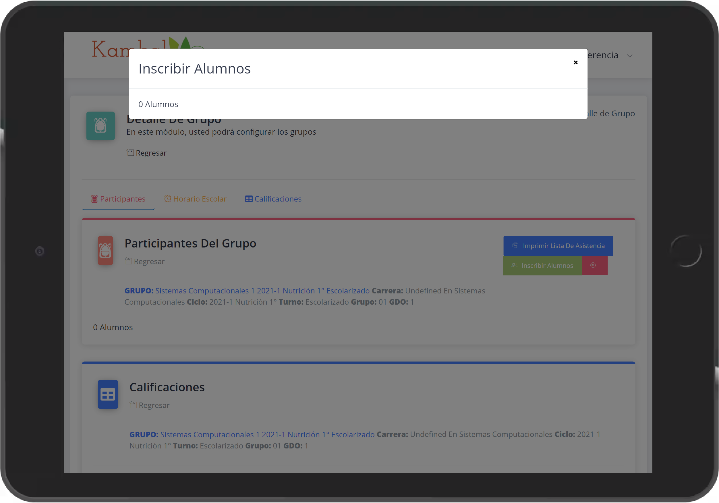Click the backpack icon on Participantes tab
Image resolution: width=719 pixels, height=503 pixels.
(94, 199)
